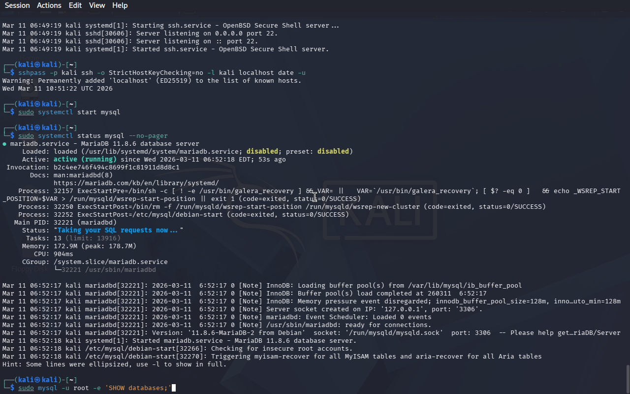Viewport: 630px width, 394px height.
Task: Open the Actions menu
Action: [49, 5]
